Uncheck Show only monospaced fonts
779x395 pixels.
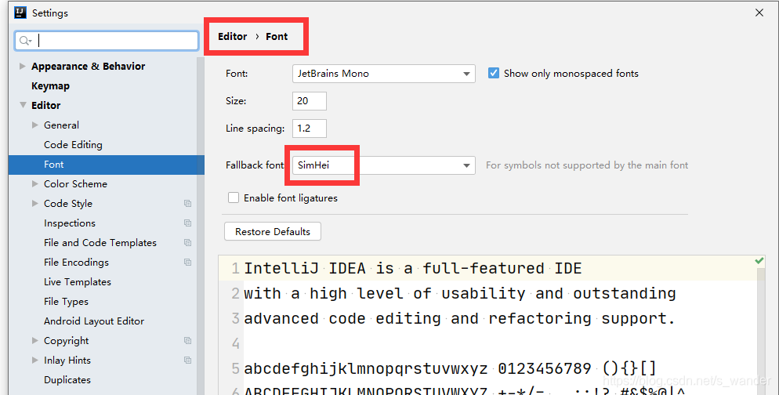[493, 73]
